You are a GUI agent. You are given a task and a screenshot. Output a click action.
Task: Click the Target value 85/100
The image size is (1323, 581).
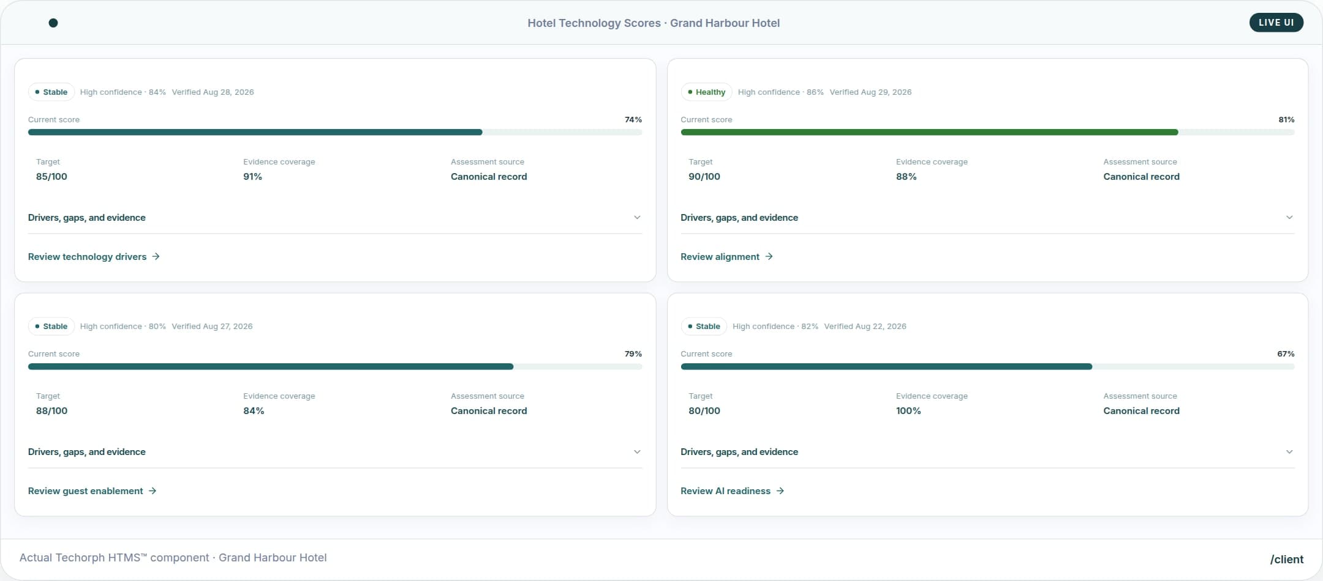coord(51,177)
